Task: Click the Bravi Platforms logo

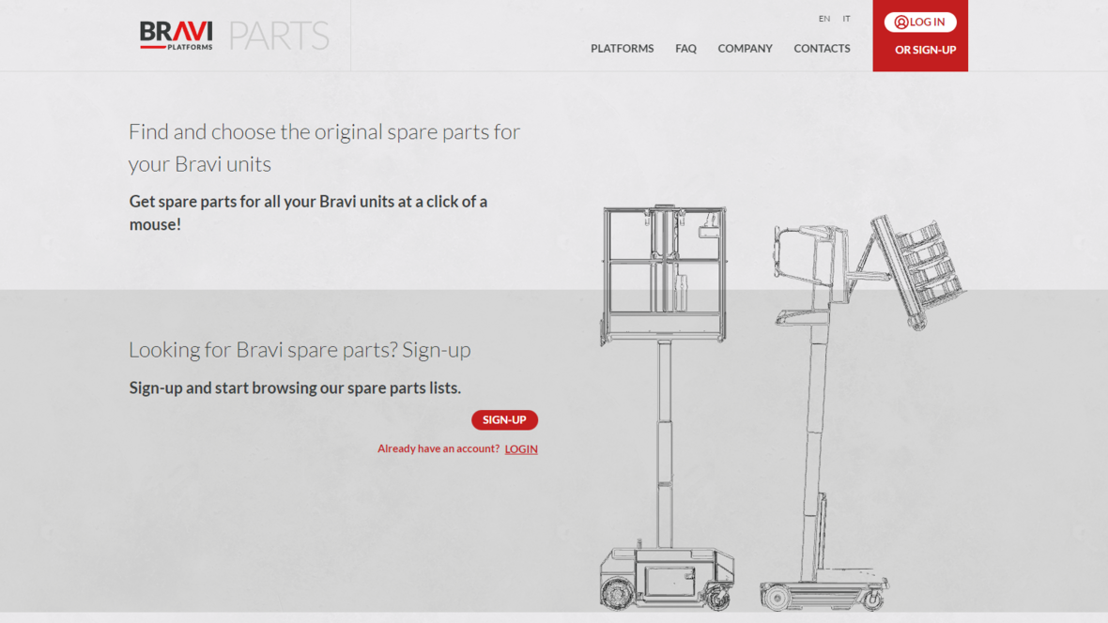Action: point(176,36)
